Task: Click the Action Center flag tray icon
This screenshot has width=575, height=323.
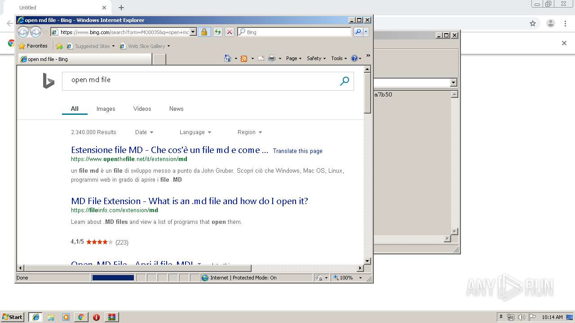Action: 532,317
